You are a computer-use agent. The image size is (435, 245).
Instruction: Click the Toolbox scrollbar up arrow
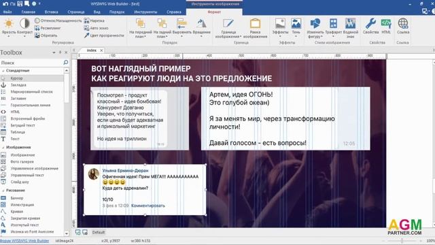[67, 71]
